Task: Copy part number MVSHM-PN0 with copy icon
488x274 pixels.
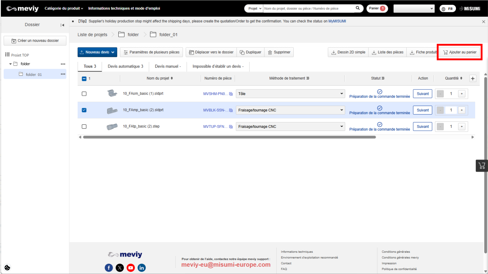Action: pos(231,94)
